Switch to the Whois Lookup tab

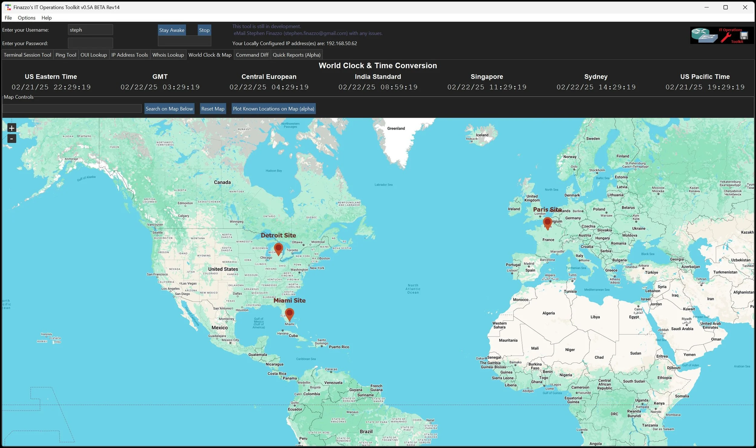coord(168,55)
